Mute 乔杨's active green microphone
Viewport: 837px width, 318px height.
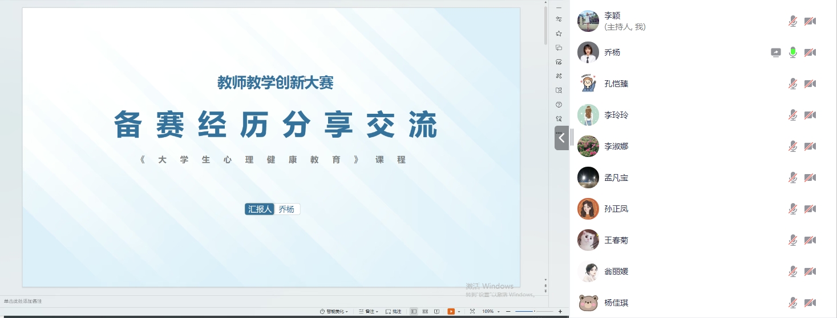coord(792,52)
